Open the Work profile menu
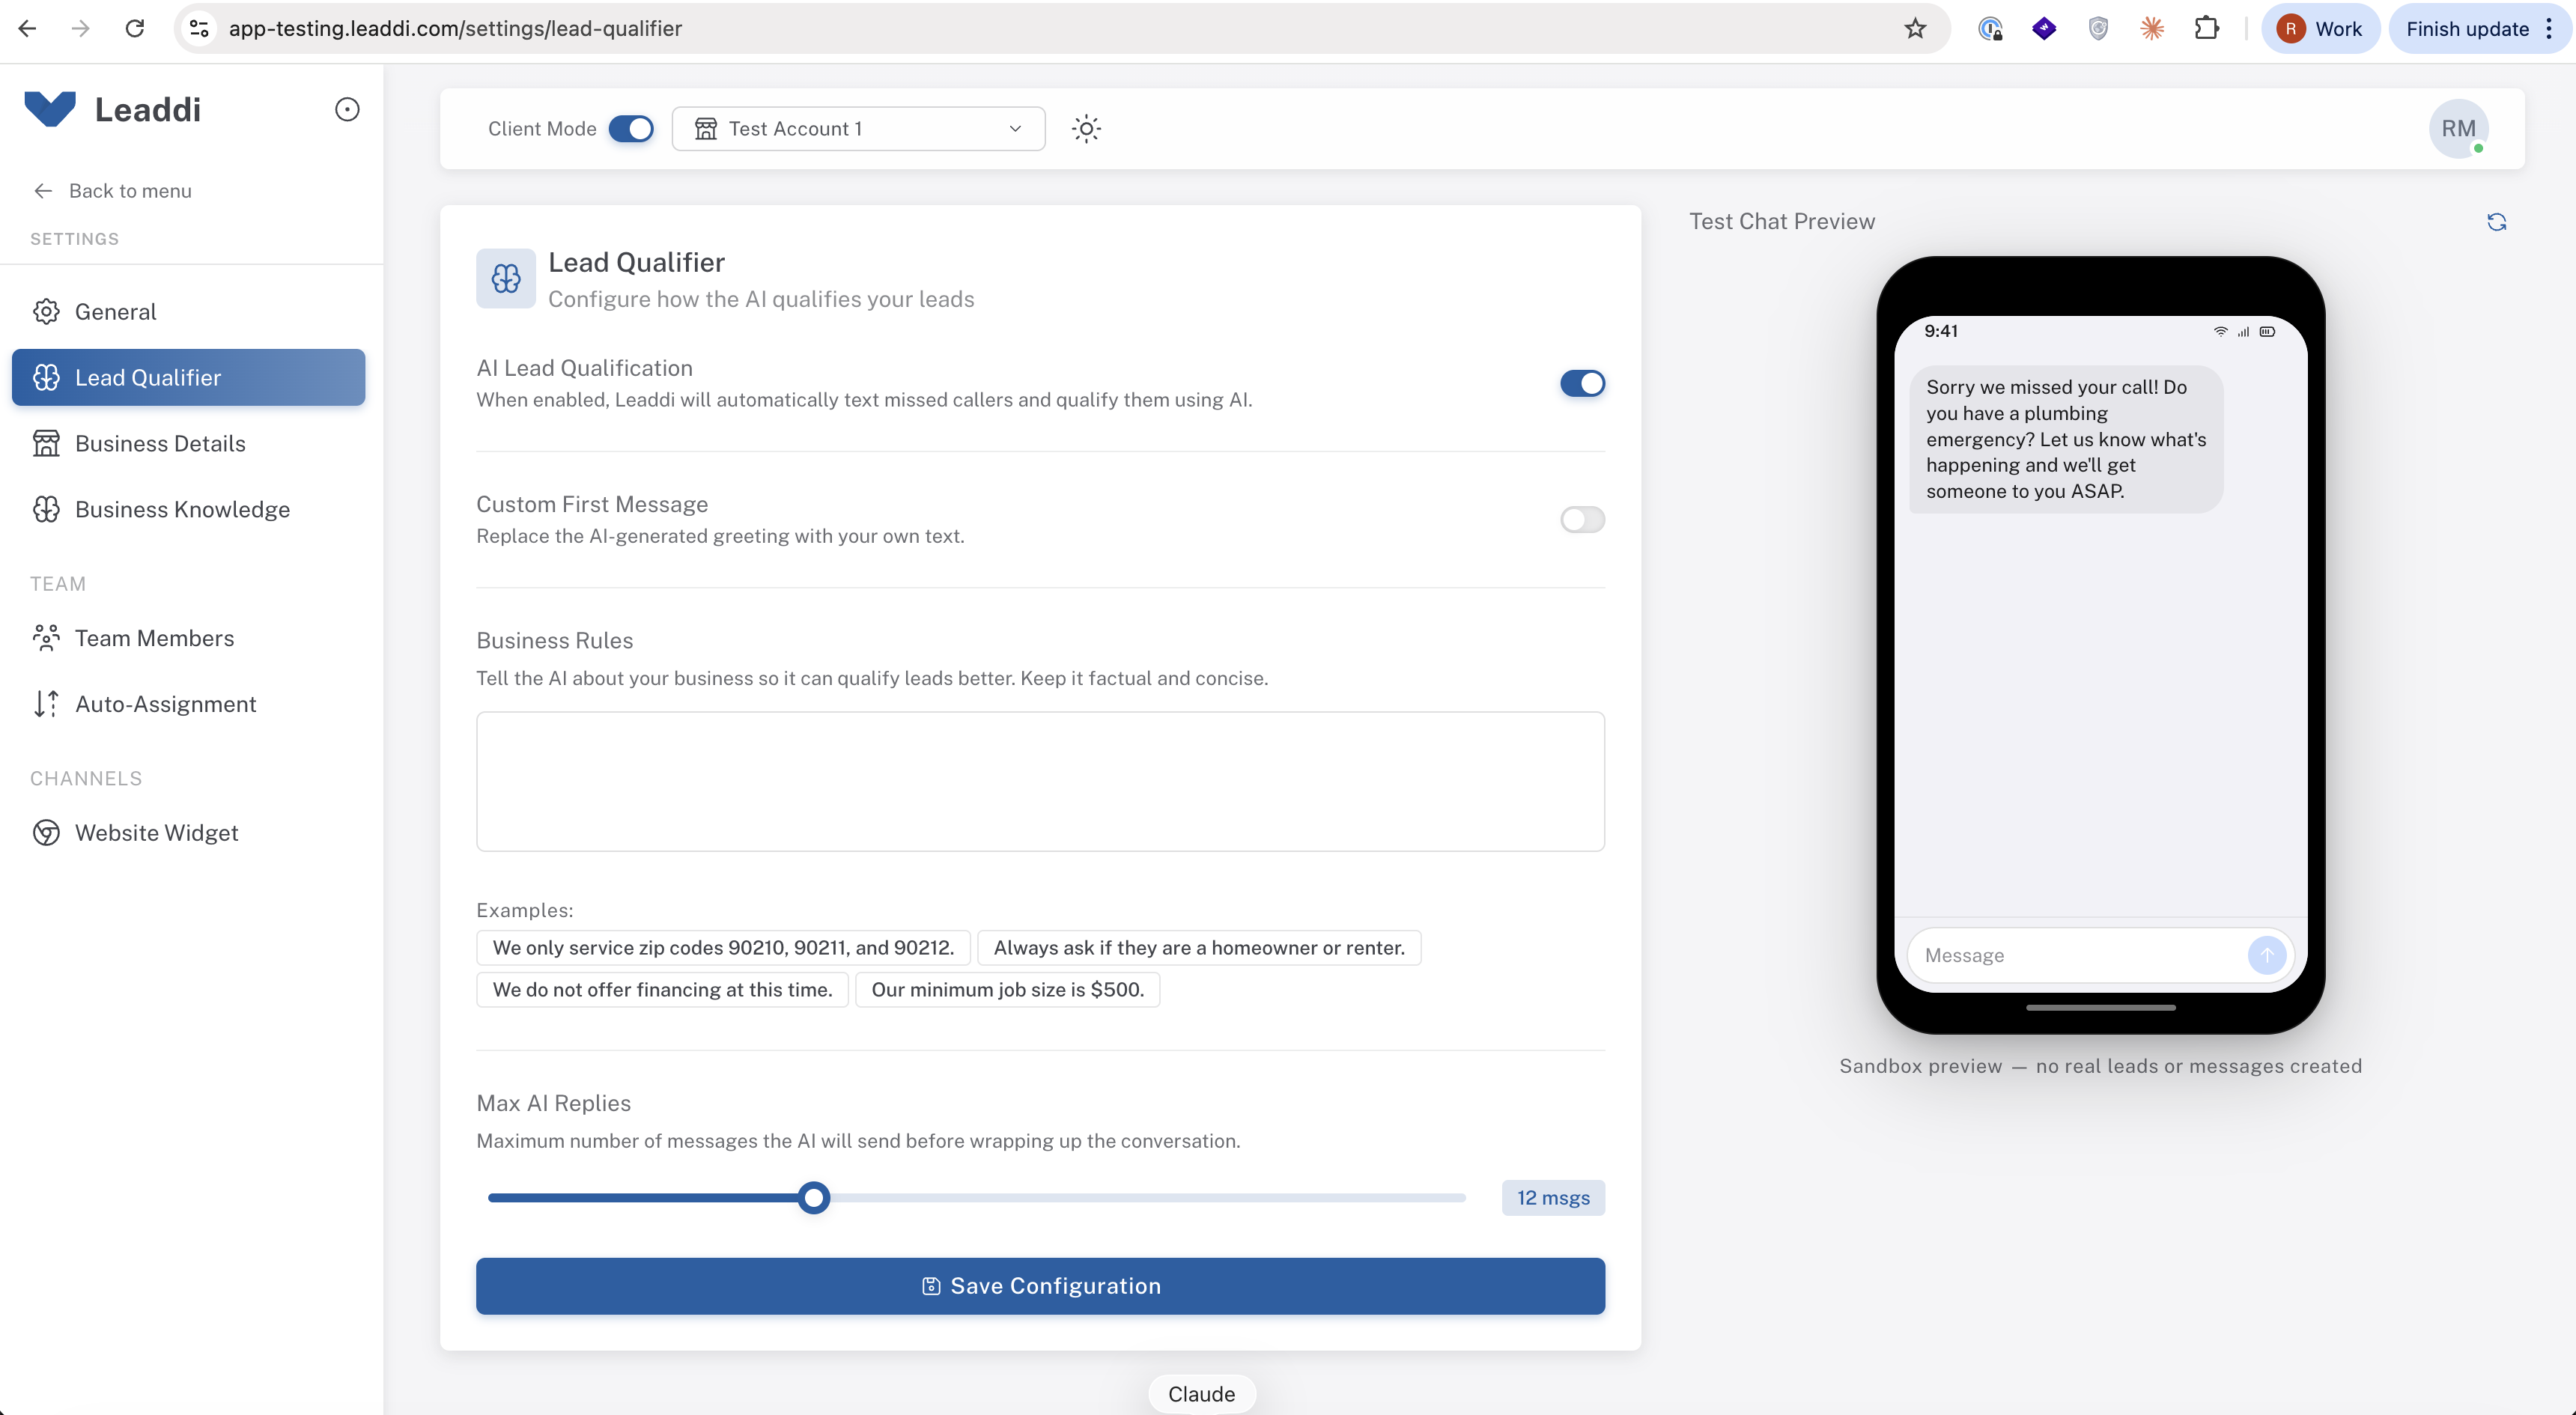This screenshot has width=2576, height=1415. tap(2320, 29)
